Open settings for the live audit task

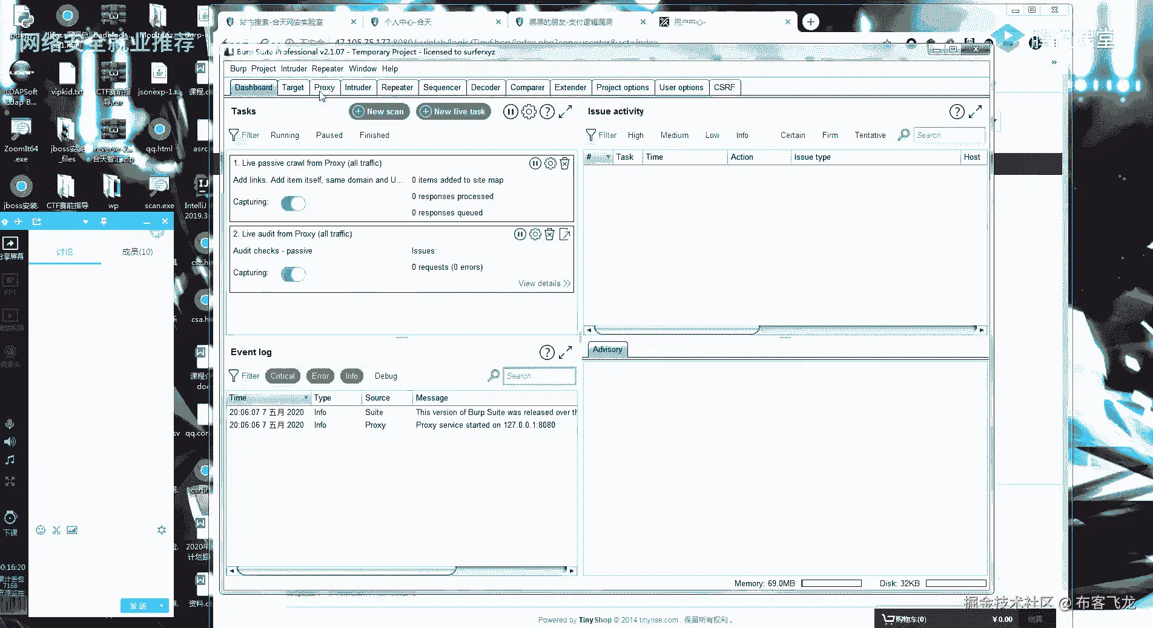pyautogui.click(x=535, y=234)
